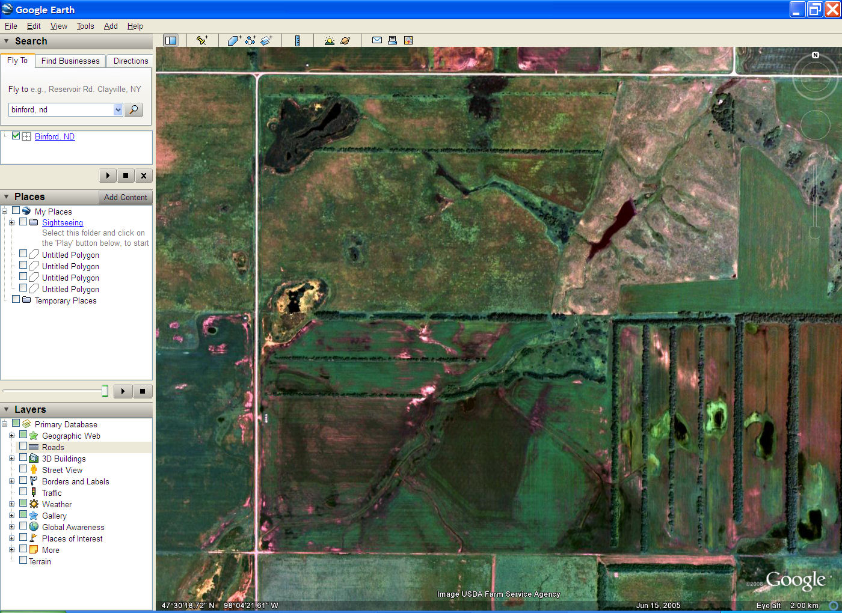Collapse the Search panel triangle

tap(7, 41)
